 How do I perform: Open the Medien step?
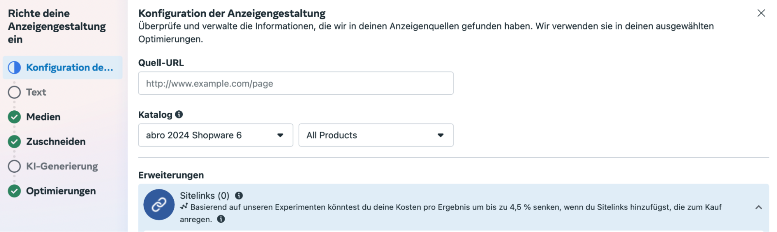coord(43,117)
